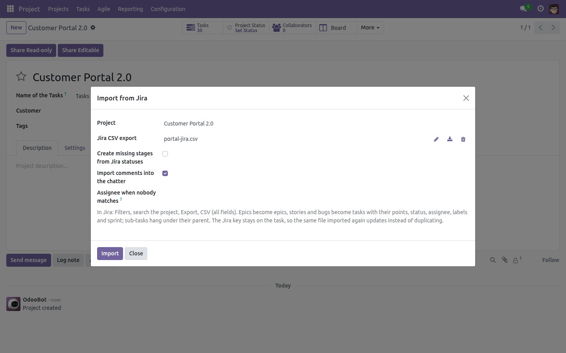
Task: Expand the More dropdown
Action: coord(370,28)
